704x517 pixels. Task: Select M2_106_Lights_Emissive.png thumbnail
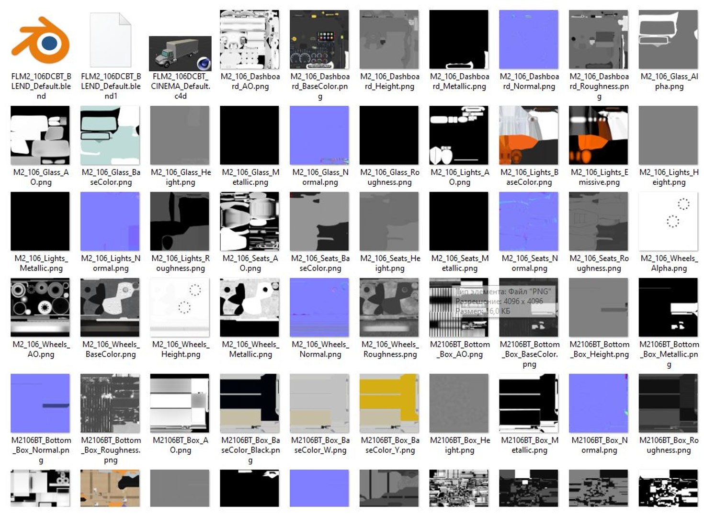[599, 135]
